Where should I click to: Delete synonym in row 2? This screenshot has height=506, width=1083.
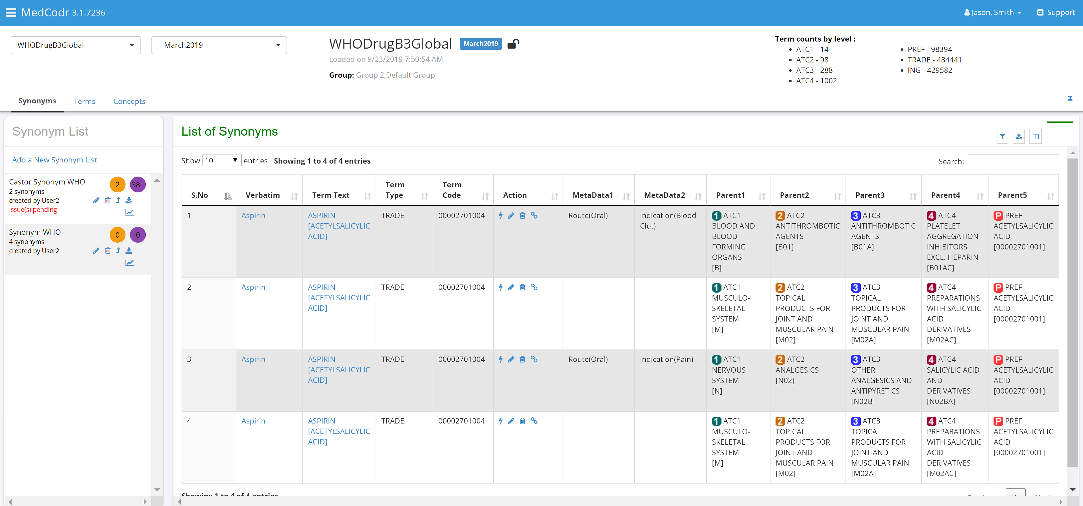(522, 287)
